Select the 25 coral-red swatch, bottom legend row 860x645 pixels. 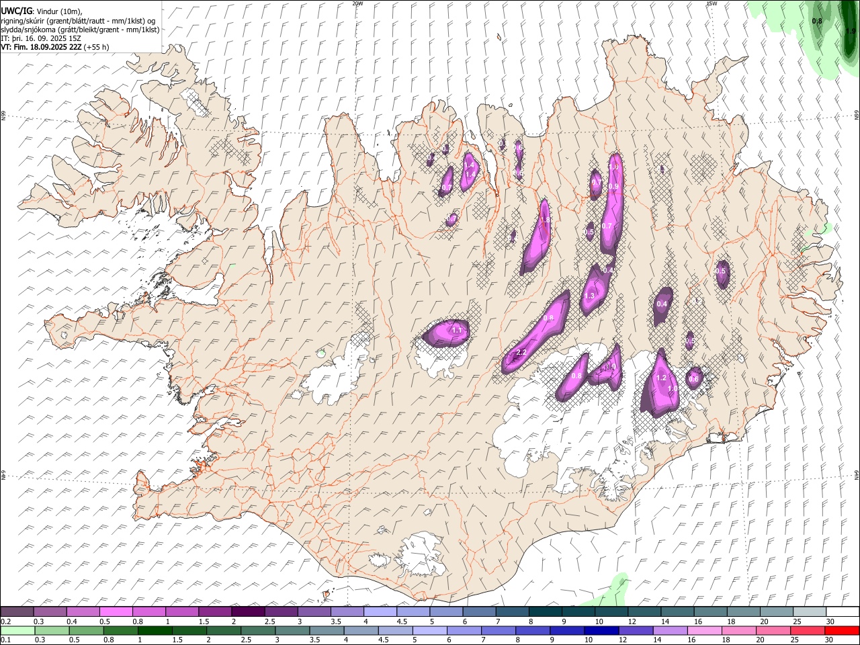[808, 630]
